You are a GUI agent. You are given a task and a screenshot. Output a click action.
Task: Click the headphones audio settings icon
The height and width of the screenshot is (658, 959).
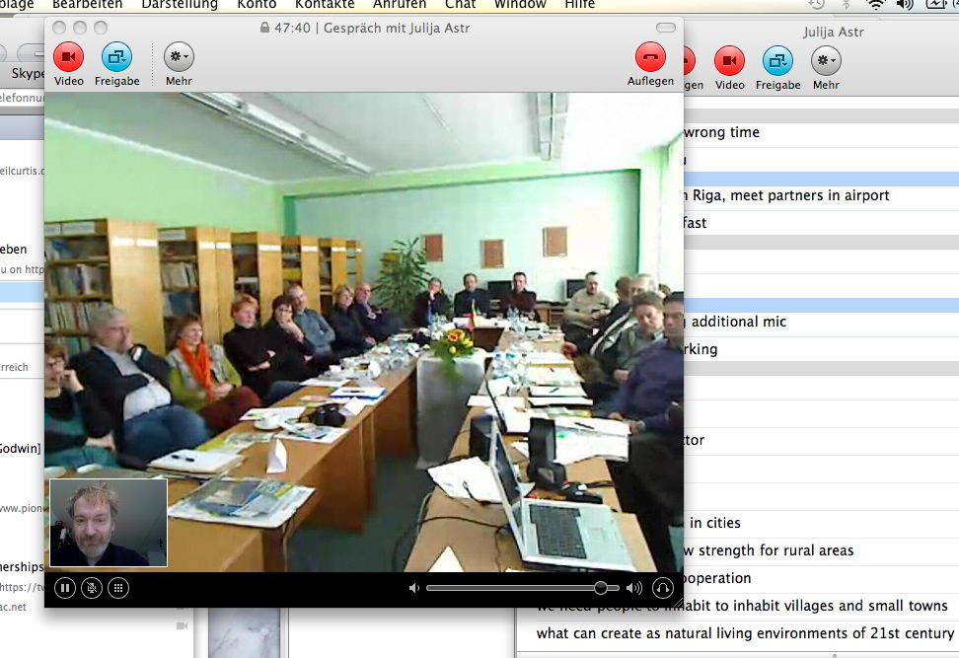(662, 588)
